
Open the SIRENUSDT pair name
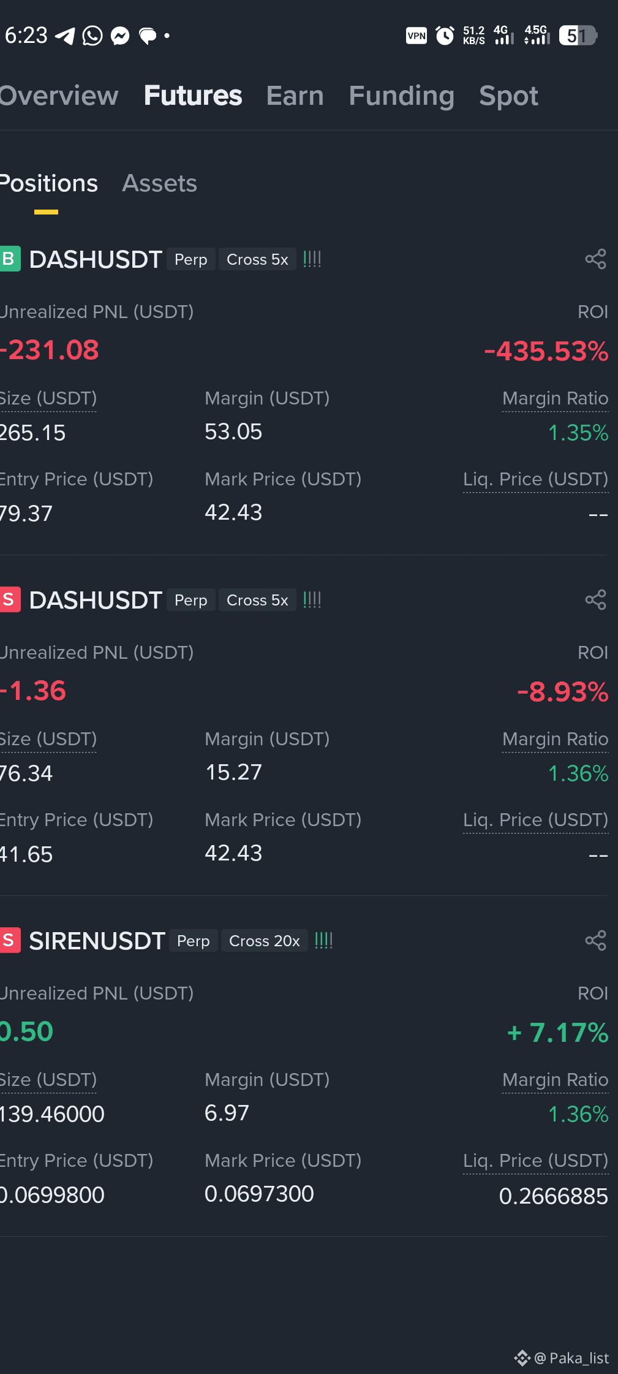coord(97,941)
